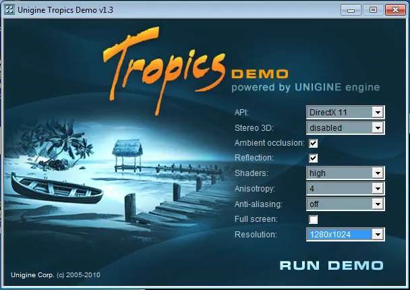This screenshot has width=410, height=290.
Task: Click the 'powered by UNIGINE engine' text
Action: point(305,88)
